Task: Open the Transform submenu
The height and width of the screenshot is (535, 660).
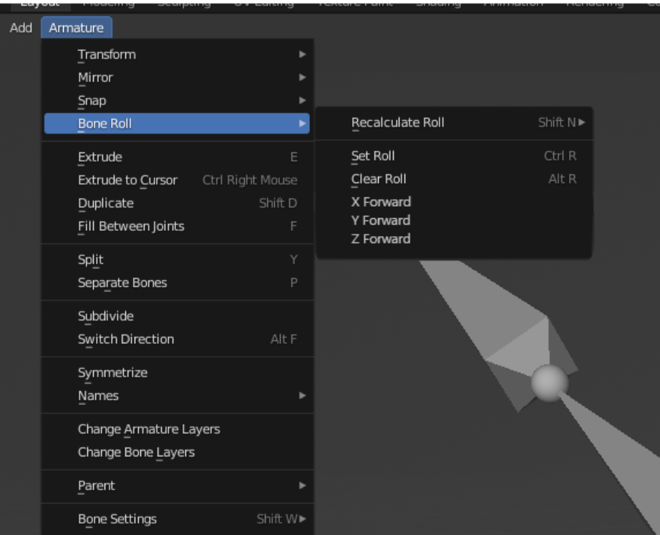Action: (x=177, y=54)
